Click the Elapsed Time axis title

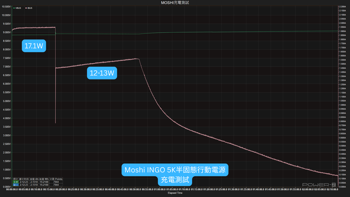click(x=175, y=193)
